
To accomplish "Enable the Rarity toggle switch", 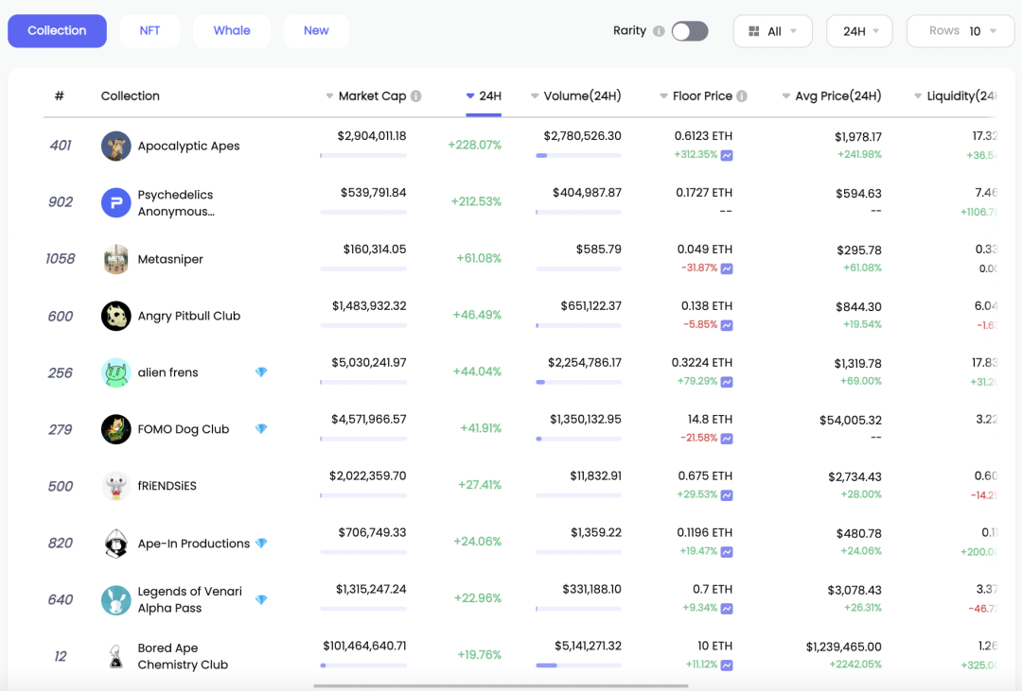I will click(690, 31).
